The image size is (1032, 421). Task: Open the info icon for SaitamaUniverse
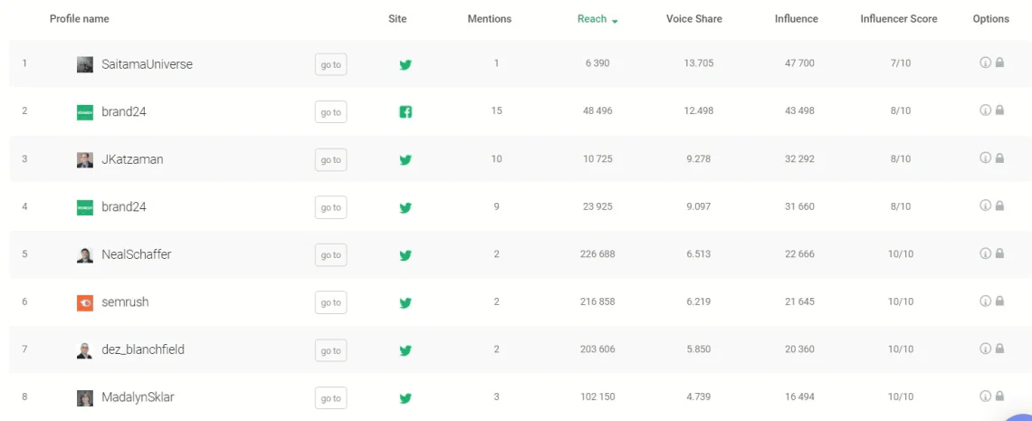[x=985, y=62]
